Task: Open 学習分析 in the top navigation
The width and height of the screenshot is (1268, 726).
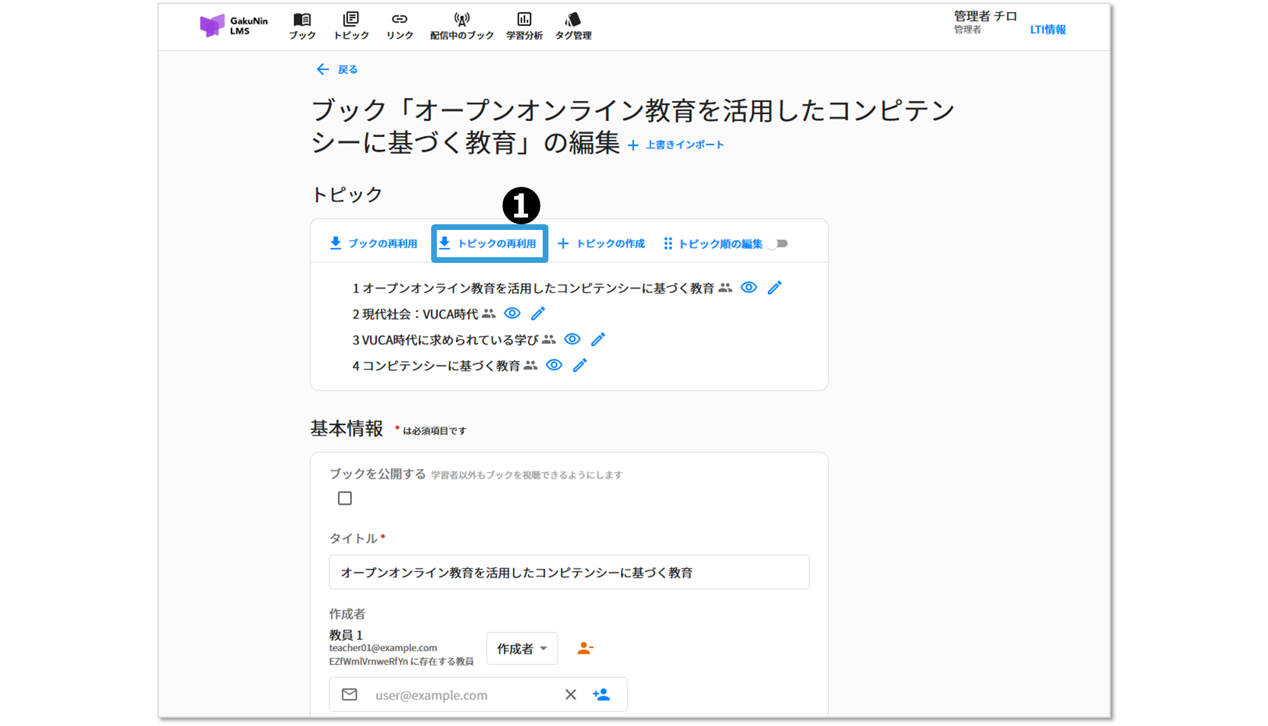Action: (524, 26)
